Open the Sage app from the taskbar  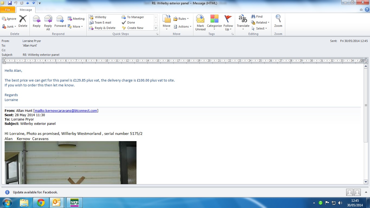pos(74,202)
